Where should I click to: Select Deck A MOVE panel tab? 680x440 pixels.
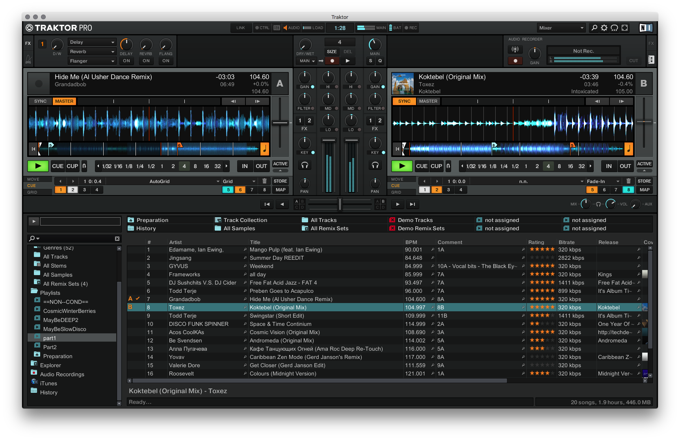pos(37,179)
